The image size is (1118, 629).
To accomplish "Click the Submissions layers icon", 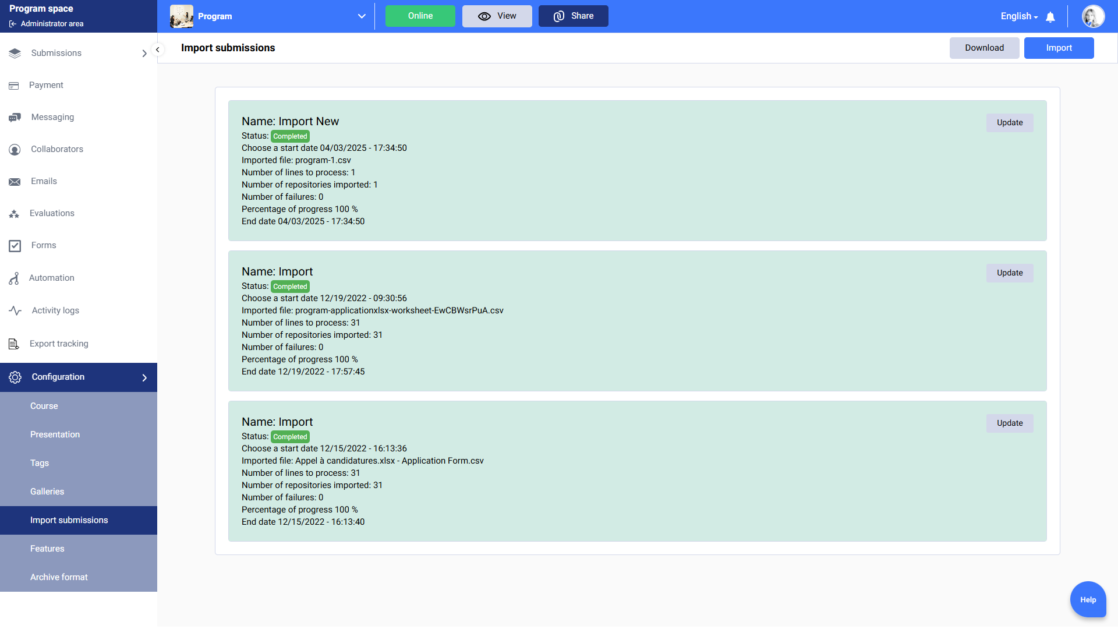I will point(15,53).
